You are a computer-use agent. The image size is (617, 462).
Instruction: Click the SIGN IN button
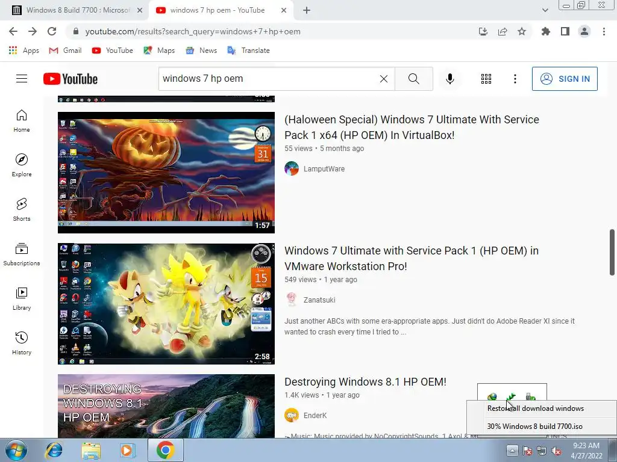pyautogui.click(x=565, y=79)
